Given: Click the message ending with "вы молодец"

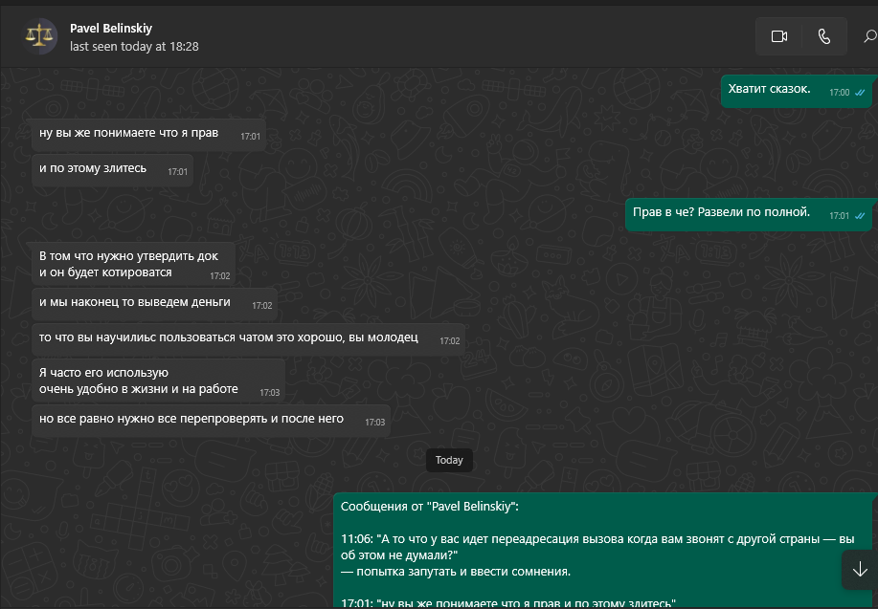Looking at the screenshot, I should [x=229, y=338].
